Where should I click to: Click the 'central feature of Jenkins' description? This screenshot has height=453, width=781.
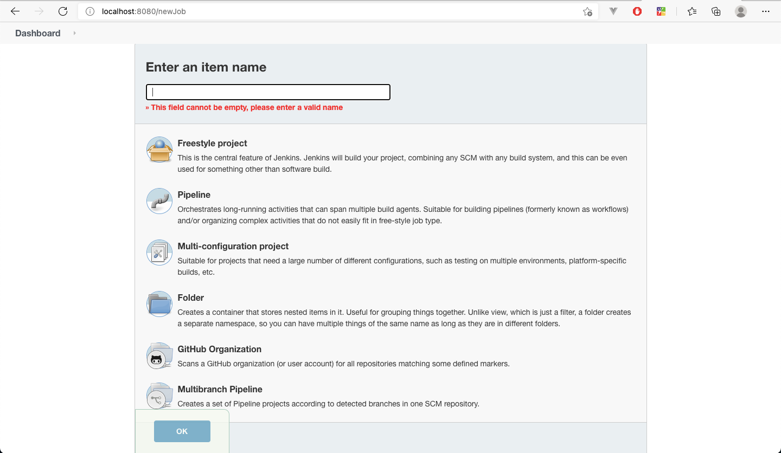pos(402,164)
